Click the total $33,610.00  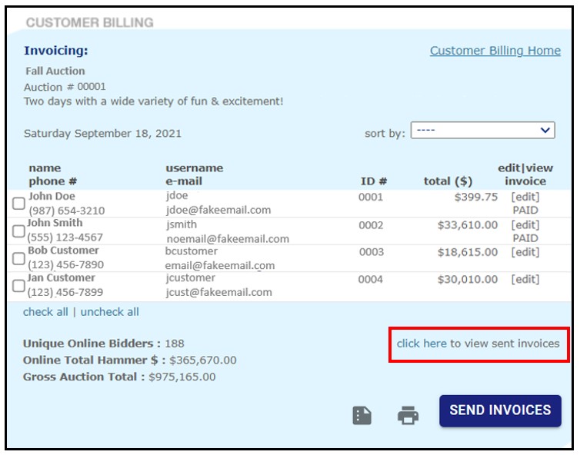[x=468, y=225]
